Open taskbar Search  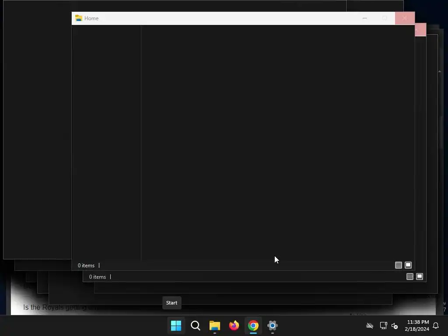pyautogui.click(x=196, y=325)
